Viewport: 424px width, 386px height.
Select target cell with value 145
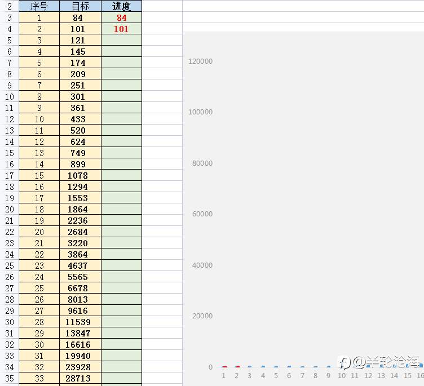point(80,51)
